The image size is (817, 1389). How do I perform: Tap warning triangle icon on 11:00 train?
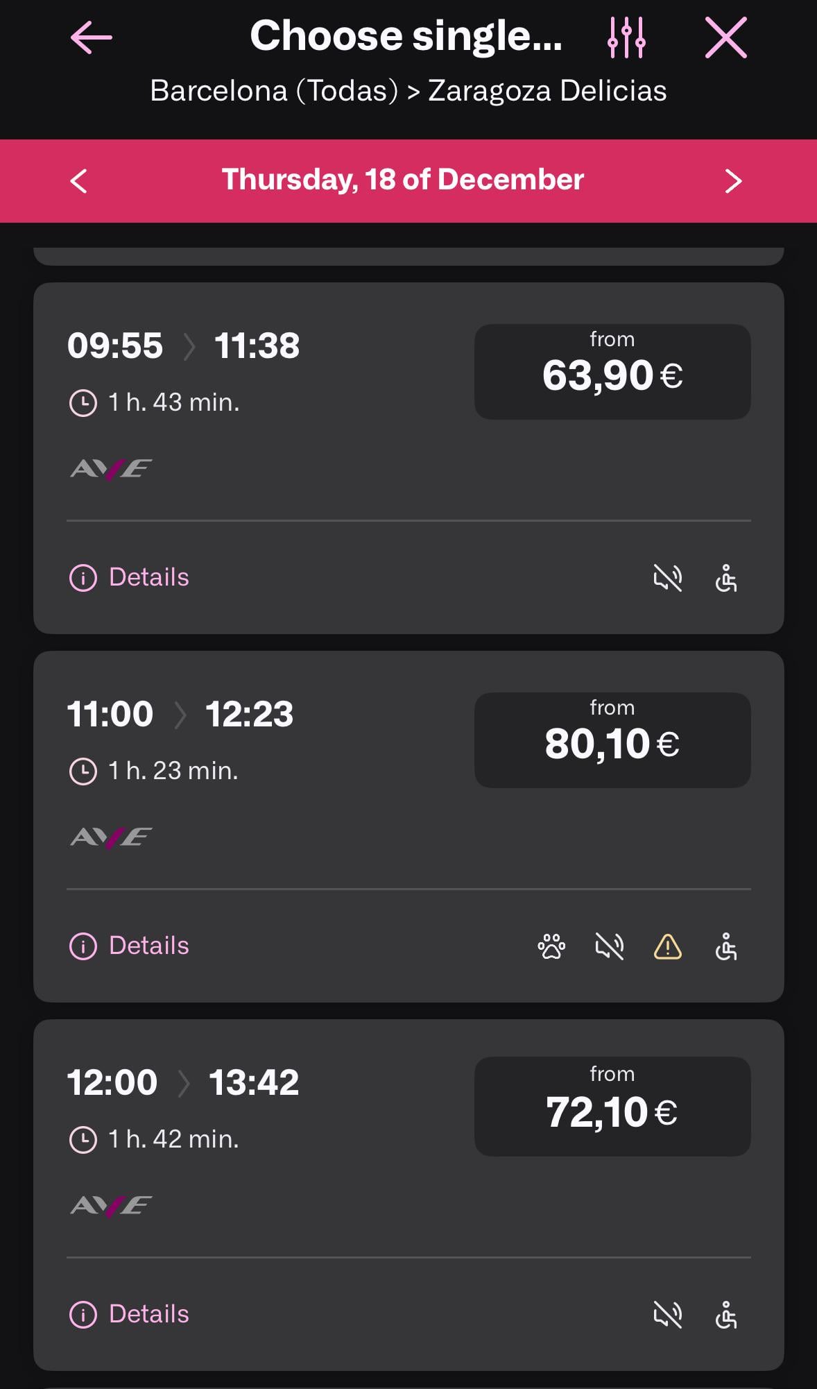coord(668,946)
